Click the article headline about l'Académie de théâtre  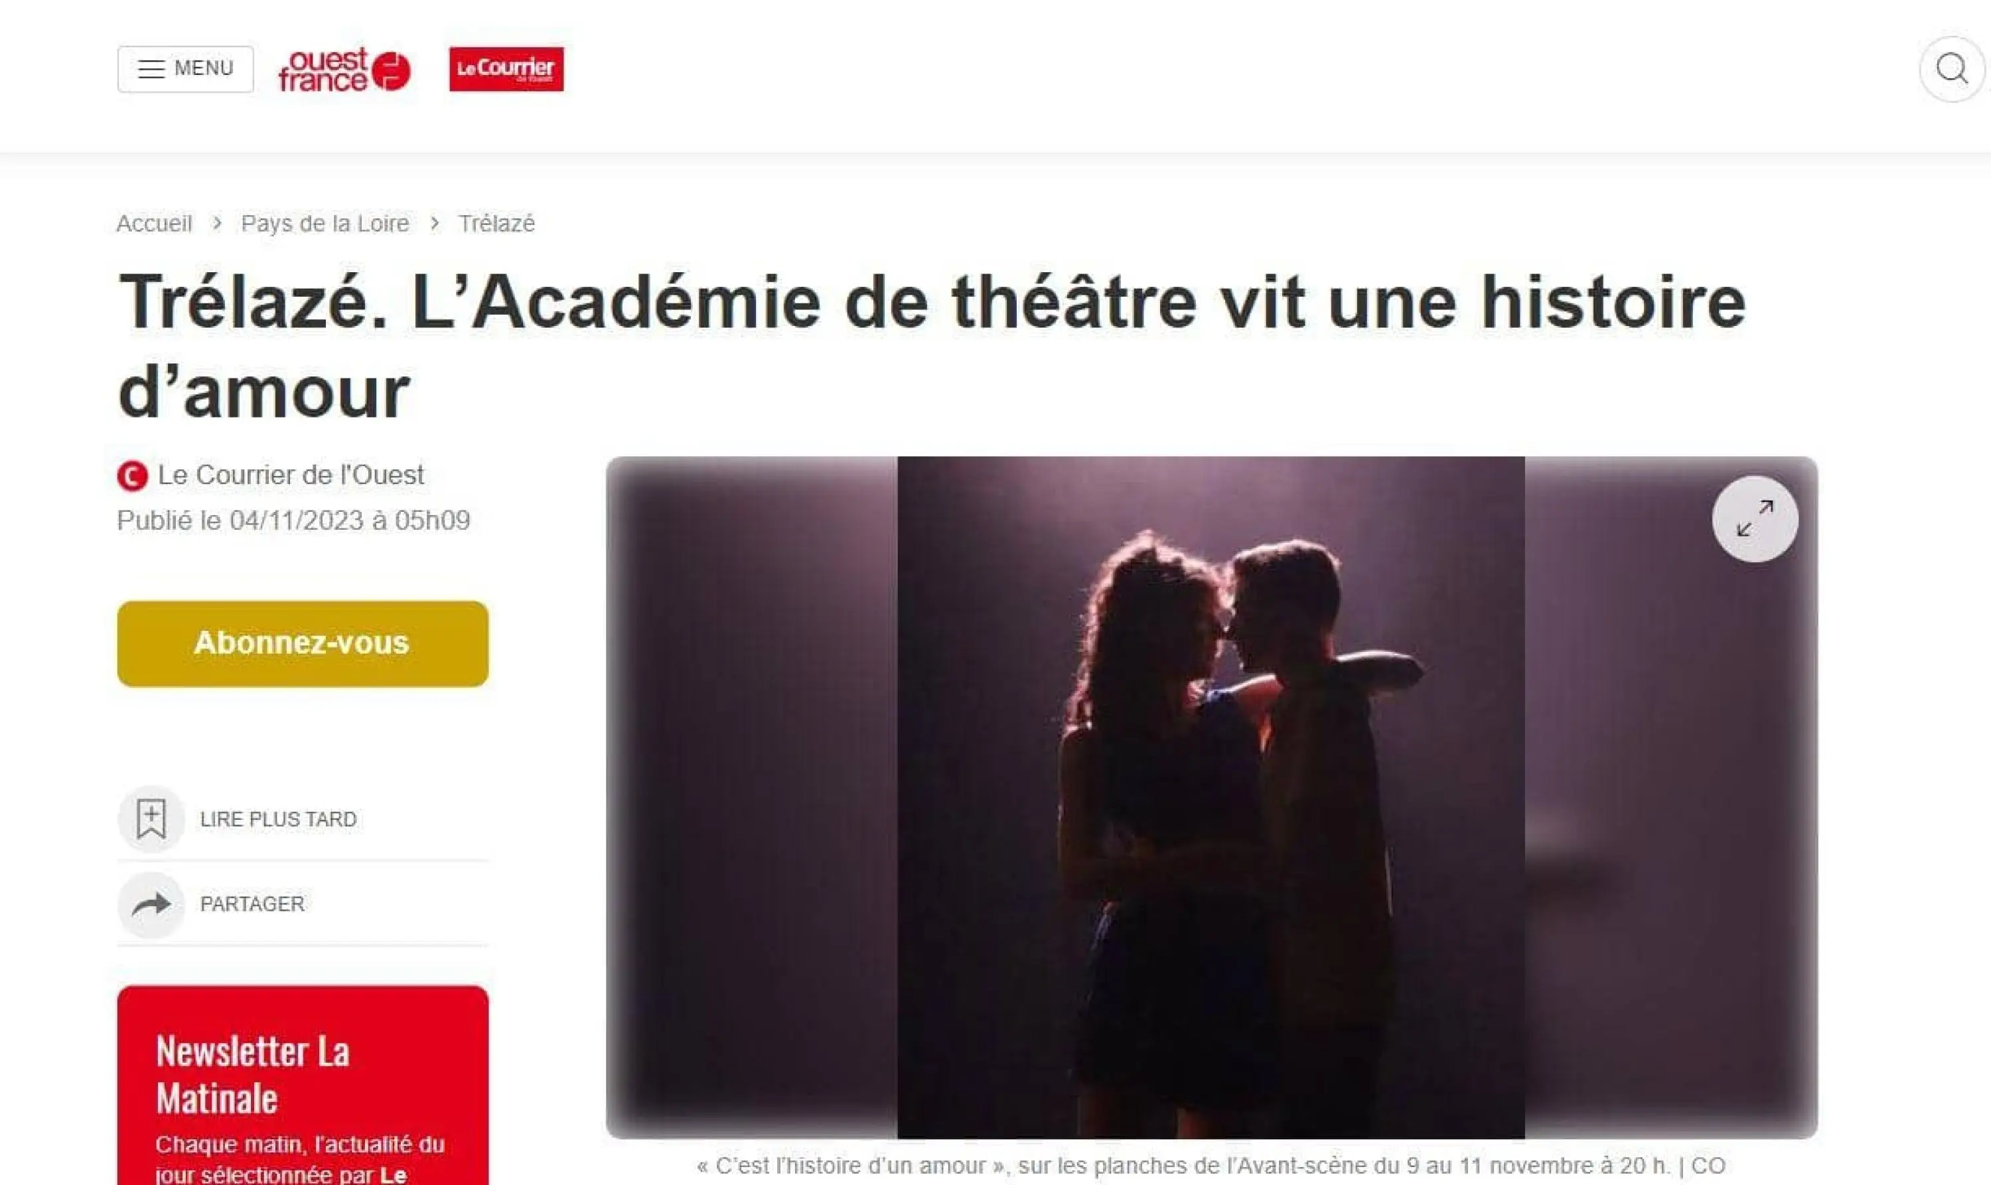932,347
